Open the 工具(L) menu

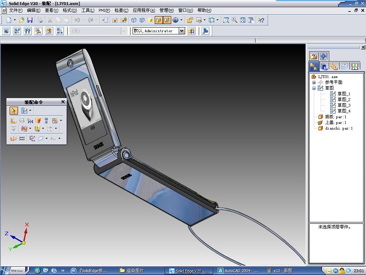coord(88,10)
